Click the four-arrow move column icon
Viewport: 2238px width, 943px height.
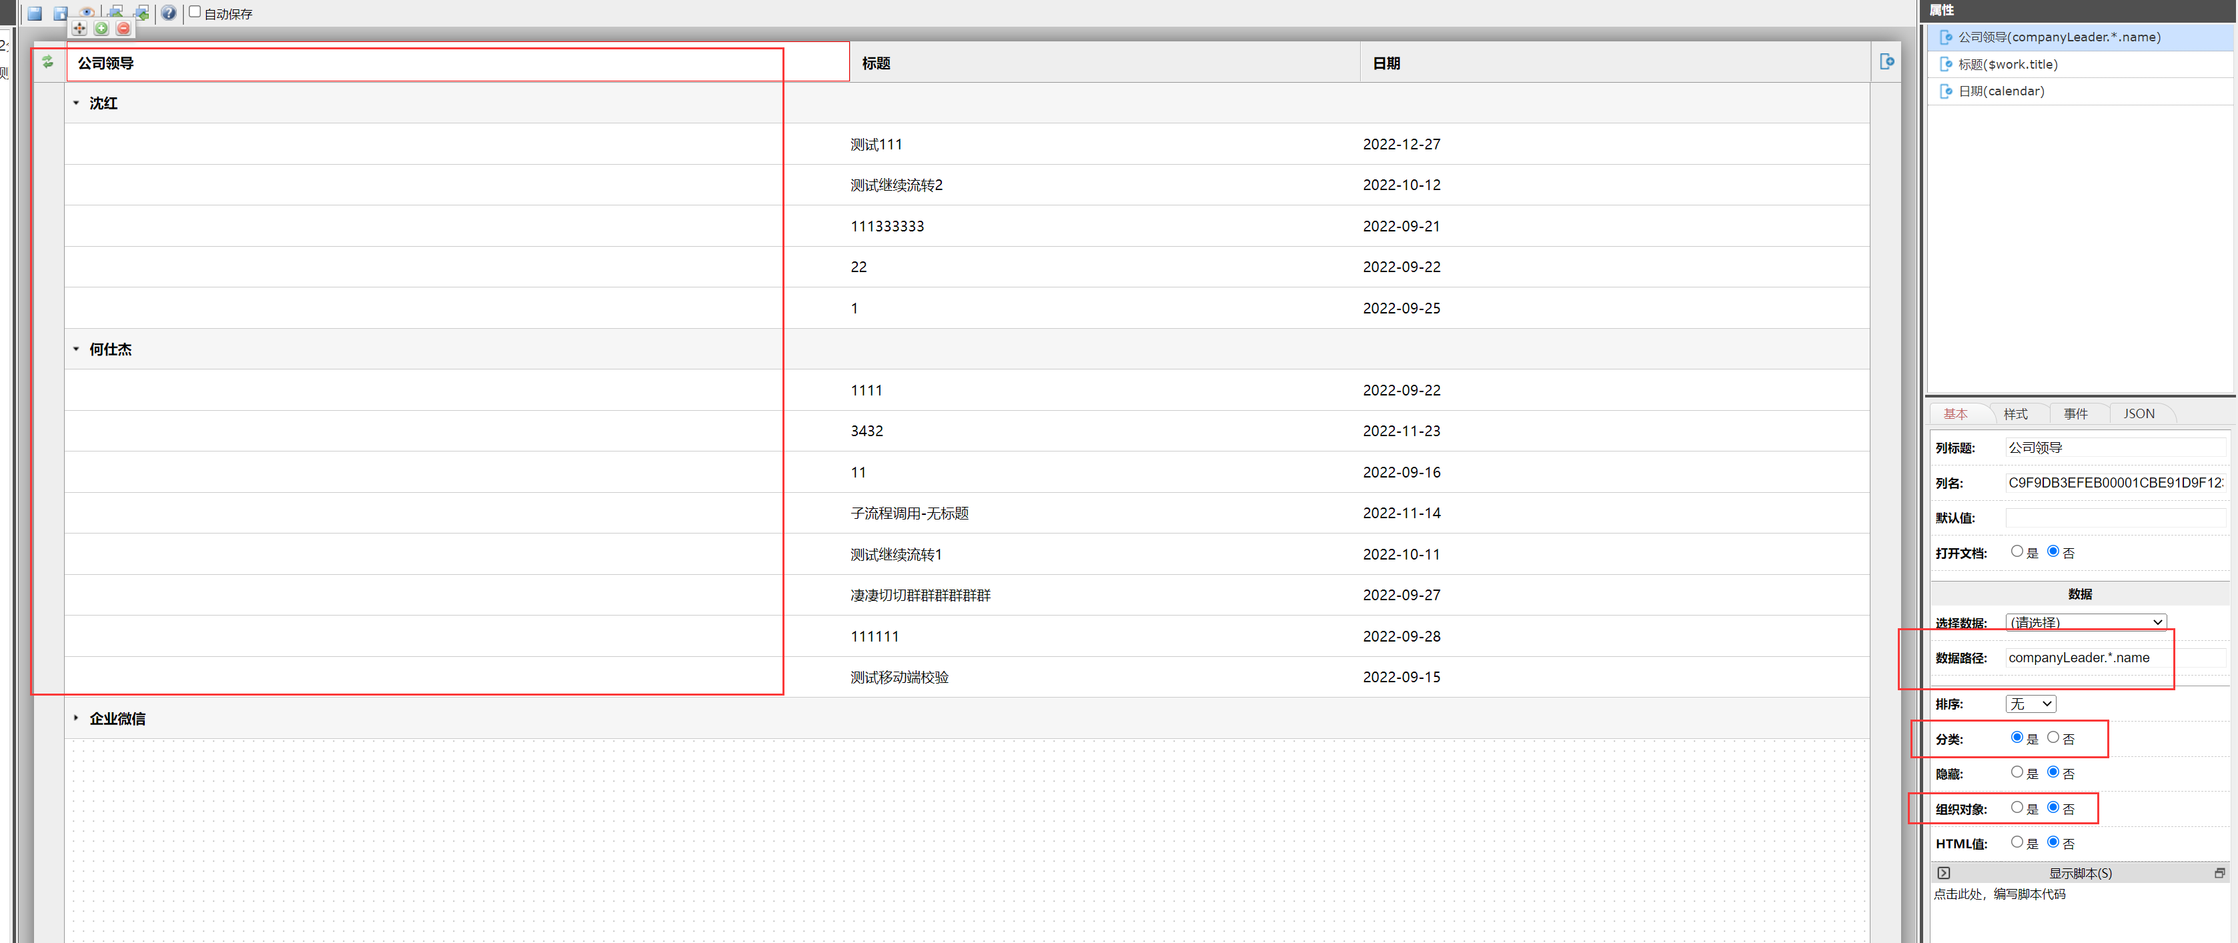coord(79,29)
